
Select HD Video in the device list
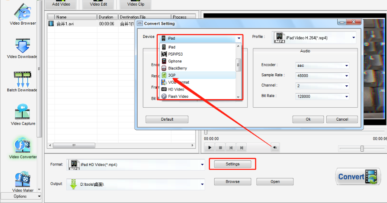click(198, 89)
